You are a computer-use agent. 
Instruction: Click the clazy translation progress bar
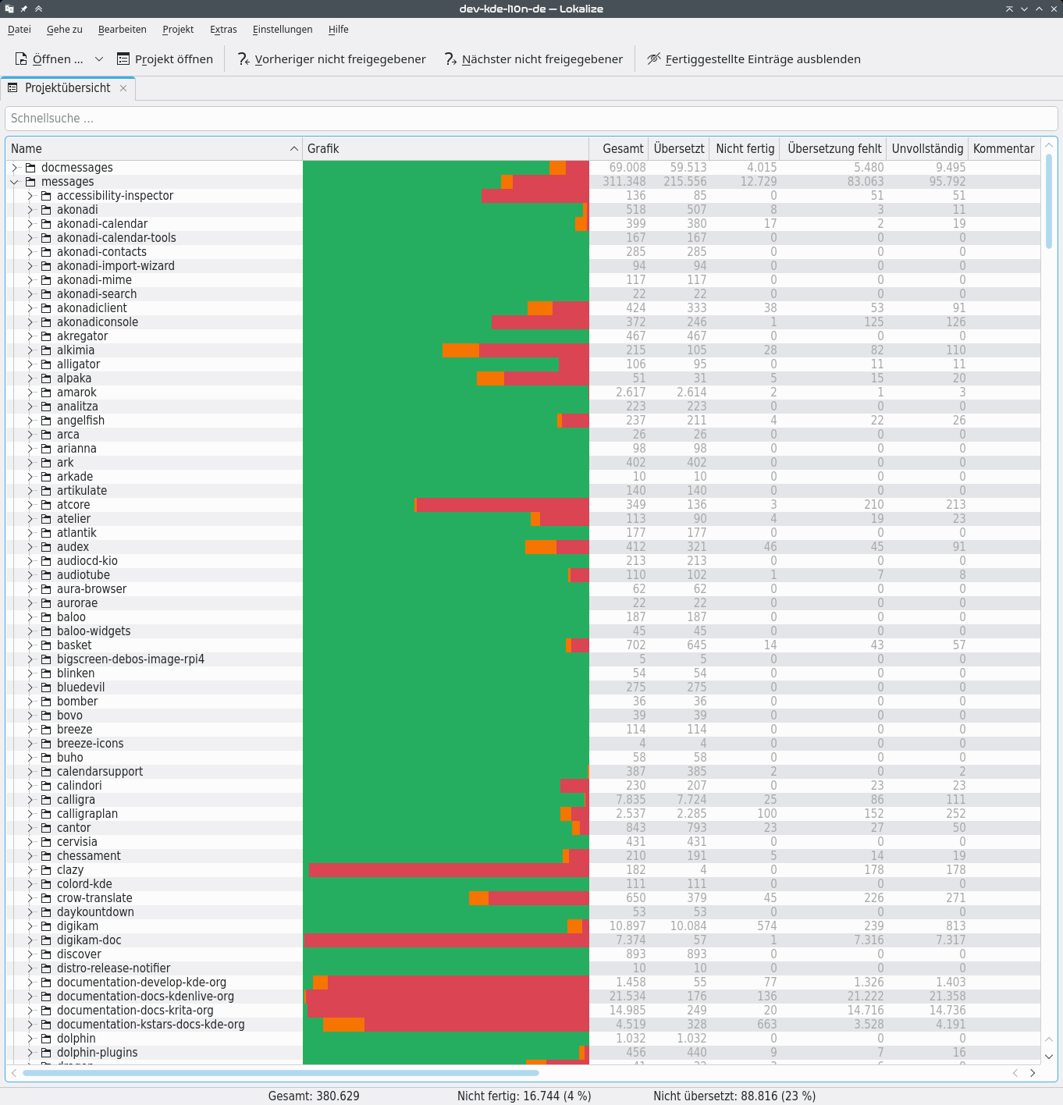coord(446,870)
